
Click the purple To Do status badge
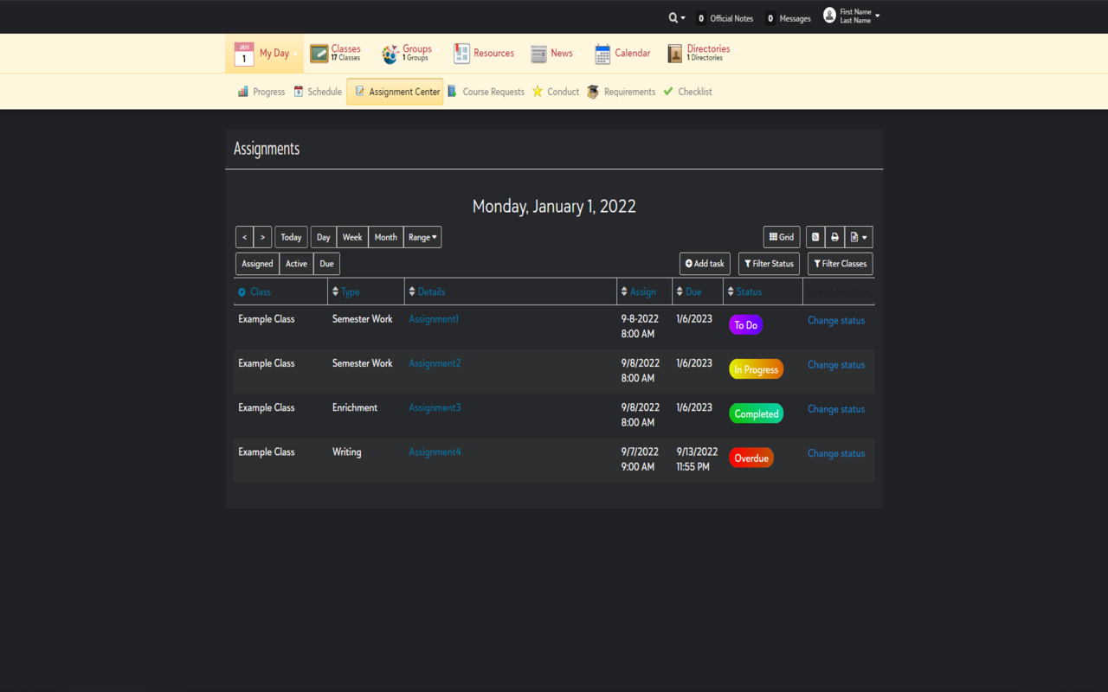(x=745, y=325)
